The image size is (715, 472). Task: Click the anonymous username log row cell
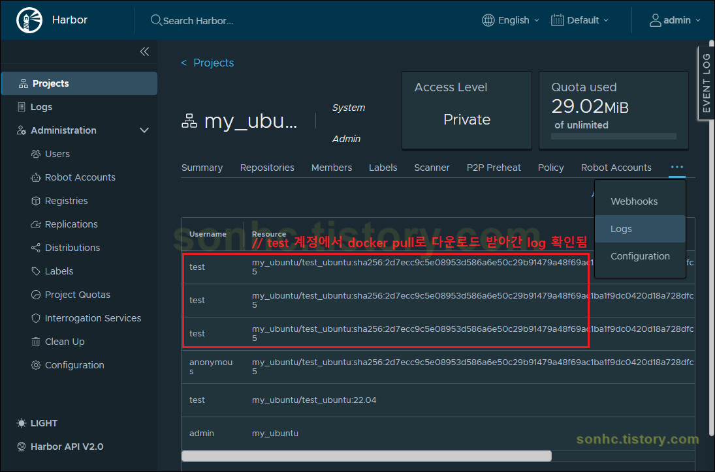[x=211, y=367]
